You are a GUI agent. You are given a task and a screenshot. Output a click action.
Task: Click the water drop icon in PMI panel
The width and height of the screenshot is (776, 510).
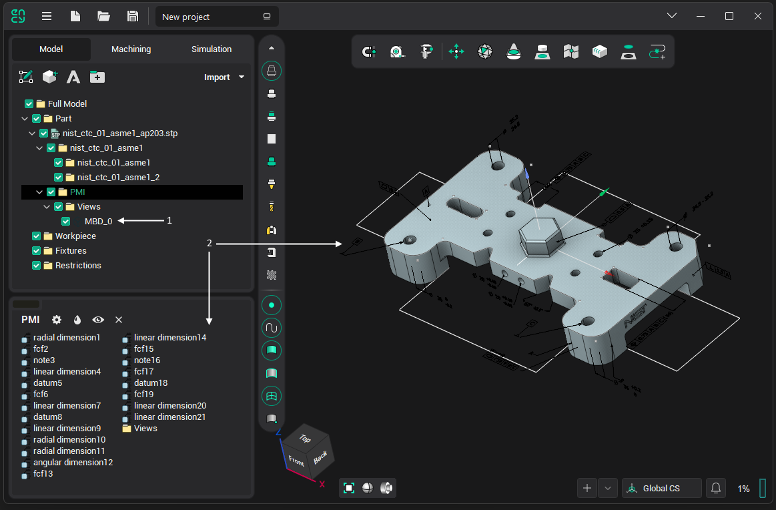click(77, 320)
